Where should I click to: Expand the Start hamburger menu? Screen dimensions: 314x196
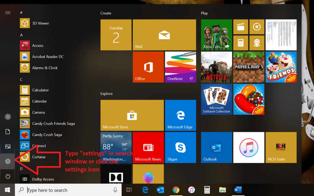(x=8, y=13)
